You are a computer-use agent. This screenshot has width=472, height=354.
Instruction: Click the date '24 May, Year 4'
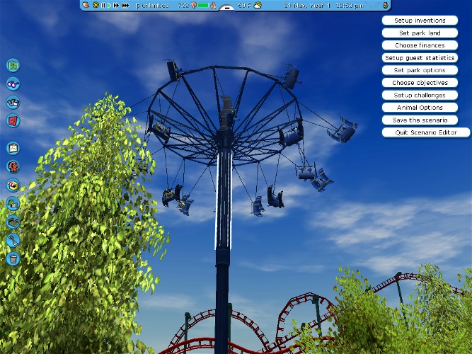[307, 6]
